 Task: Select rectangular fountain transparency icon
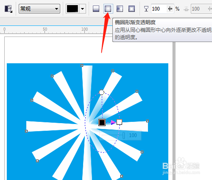(x=131, y=9)
